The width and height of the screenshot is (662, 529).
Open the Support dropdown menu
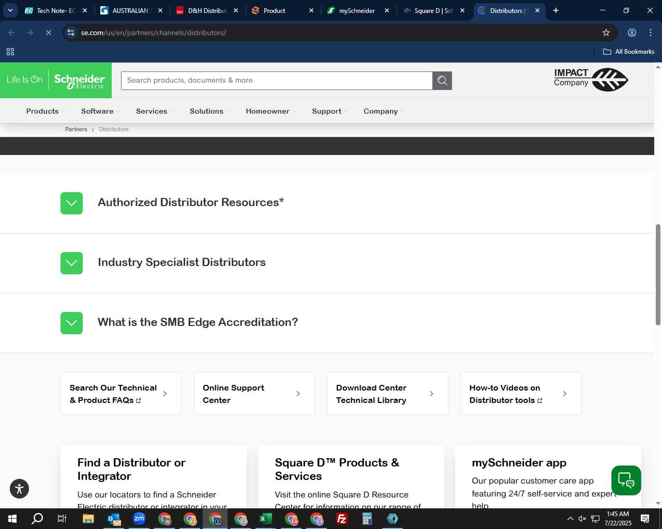330,111
